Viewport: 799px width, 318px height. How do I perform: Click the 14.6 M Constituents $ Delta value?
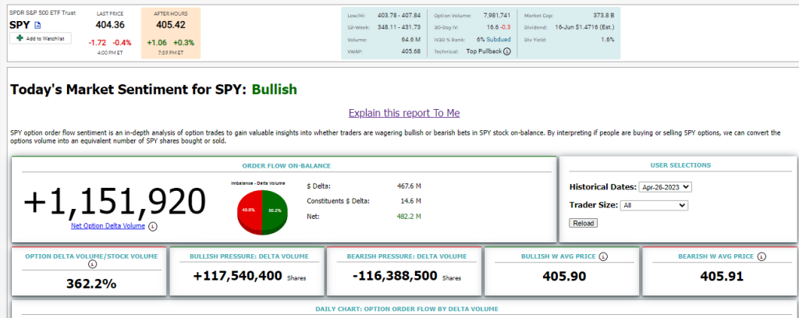click(411, 201)
